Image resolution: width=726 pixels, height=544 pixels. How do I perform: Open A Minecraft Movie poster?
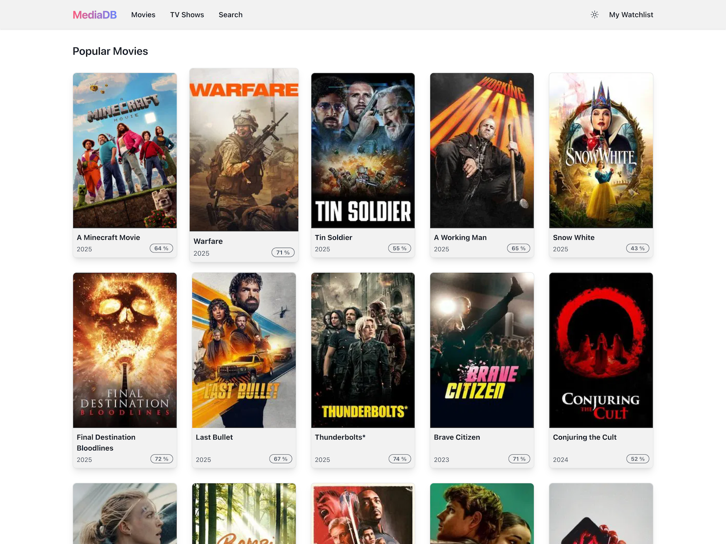[x=125, y=151]
